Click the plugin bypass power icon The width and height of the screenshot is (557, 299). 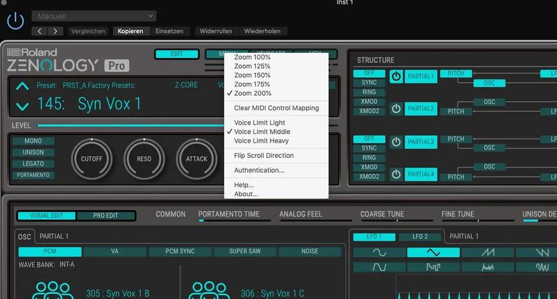pyautogui.click(x=16, y=21)
